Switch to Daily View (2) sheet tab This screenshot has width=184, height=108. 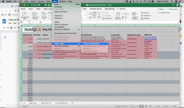pyautogui.click(x=46, y=103)
